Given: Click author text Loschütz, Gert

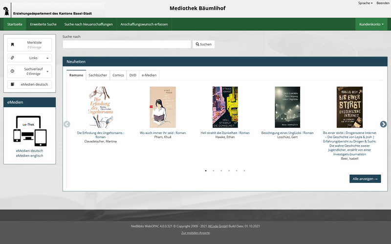Looking at the screenshot, I should [287, 137].
